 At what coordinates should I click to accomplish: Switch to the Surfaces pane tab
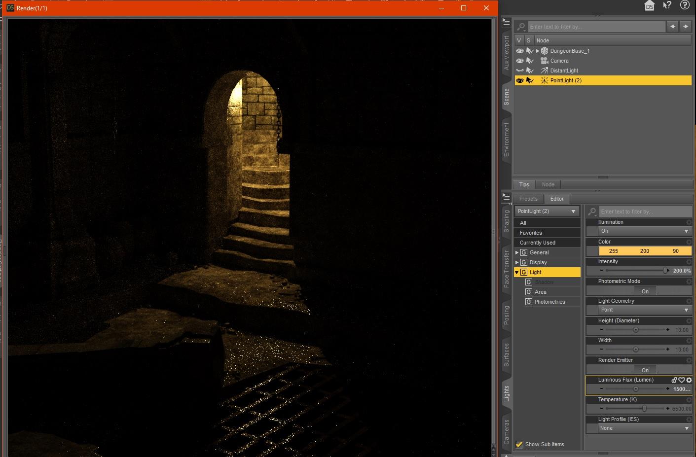(x=507, y=354)
